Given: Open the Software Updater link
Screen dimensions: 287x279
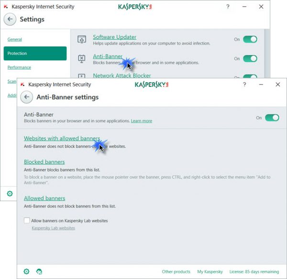Looking at the screenshot, I should [x=115, y=37].
